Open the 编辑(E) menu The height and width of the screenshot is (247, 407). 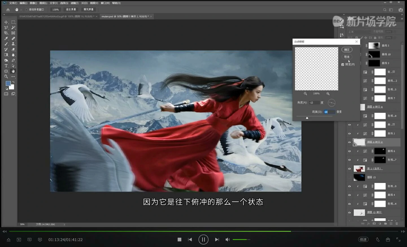click(23, 3)
